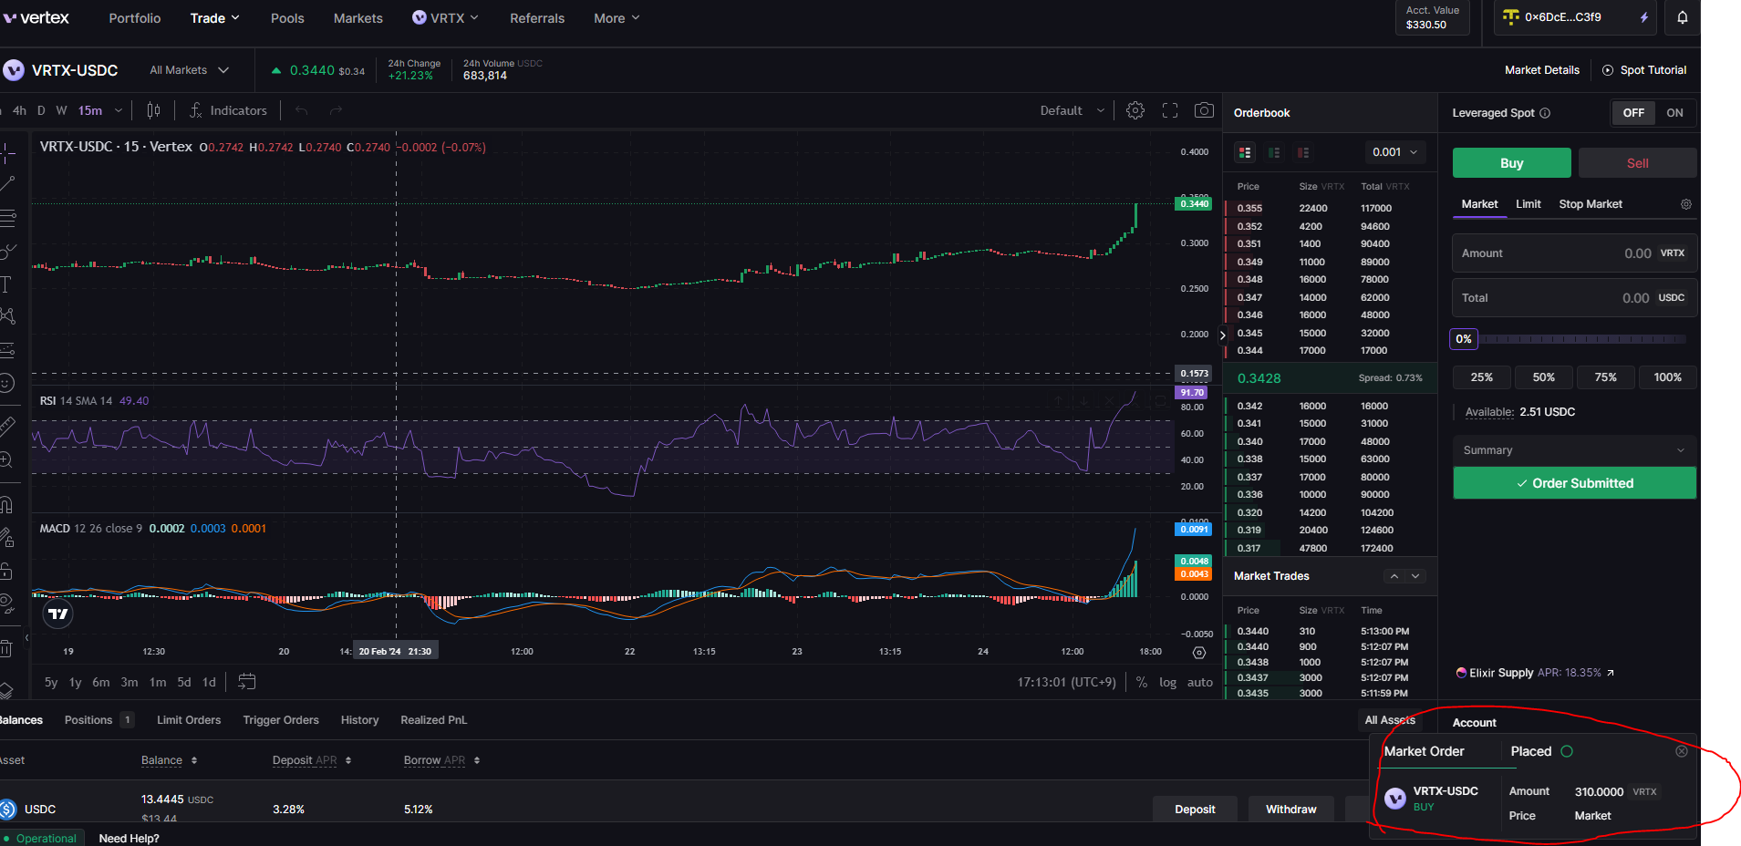Enter fullscreen chart mode
Viewport: 1741px width, 846px height.
pos(1170,110)
